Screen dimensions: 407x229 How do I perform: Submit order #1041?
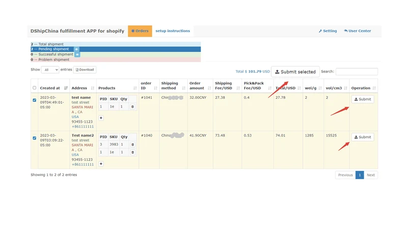[x=363, y=99]
